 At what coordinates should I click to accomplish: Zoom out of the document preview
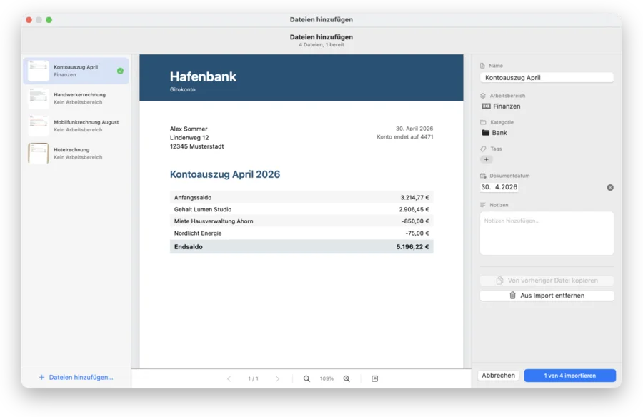pos(306,378)
